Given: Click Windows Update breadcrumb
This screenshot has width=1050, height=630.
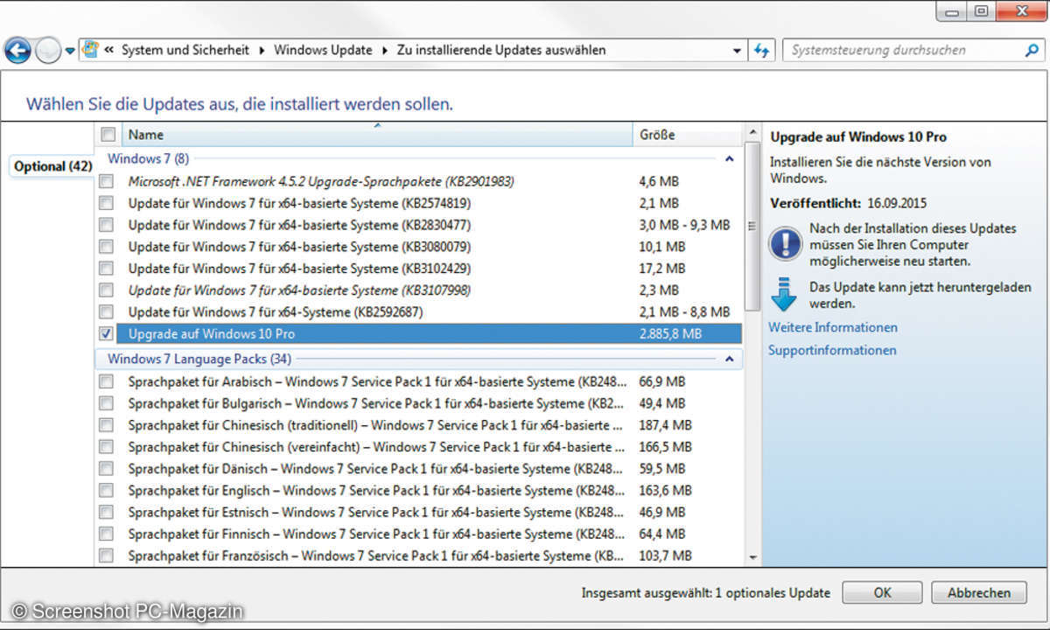Looking at the screenshot, I should click(x=323, y=51).
